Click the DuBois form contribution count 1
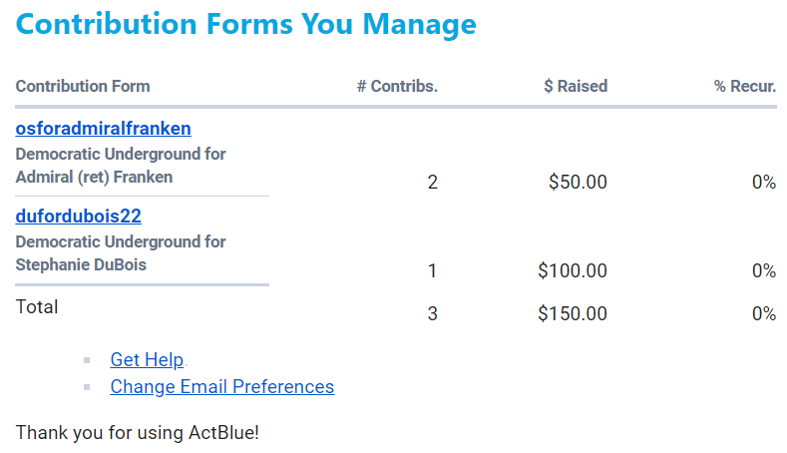This screenshot has height=453, width=787. click(x=433, y=270)
